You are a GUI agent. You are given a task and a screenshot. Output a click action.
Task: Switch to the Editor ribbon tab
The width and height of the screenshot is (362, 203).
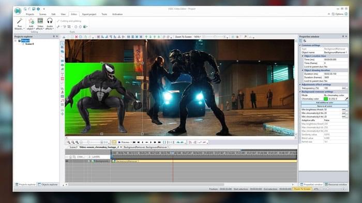click(74, 14)
